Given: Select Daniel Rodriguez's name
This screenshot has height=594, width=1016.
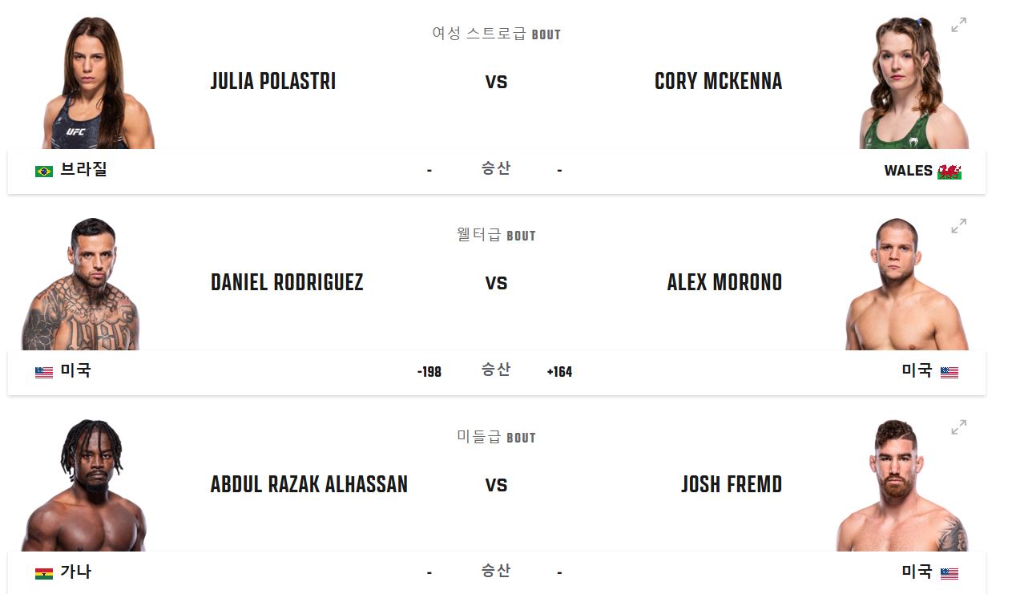Looking at the screenshot, I should coord(287,282).
